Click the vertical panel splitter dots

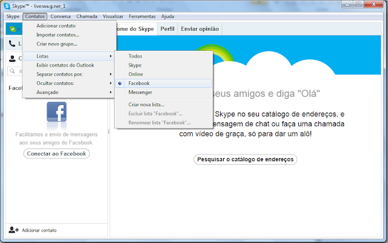tap(109, 131)
